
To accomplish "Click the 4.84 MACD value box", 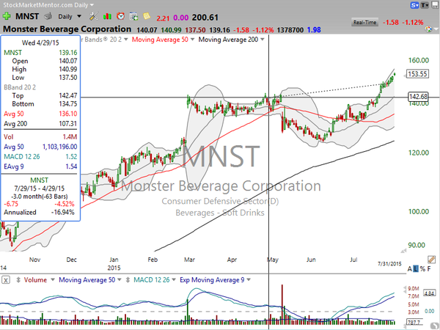I will click(429, 293).
